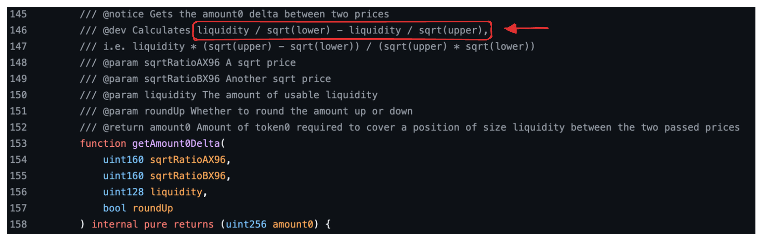This screenshot has width=762, height=241.
Task: Select the uint256 return type
Action: (246, 224)
